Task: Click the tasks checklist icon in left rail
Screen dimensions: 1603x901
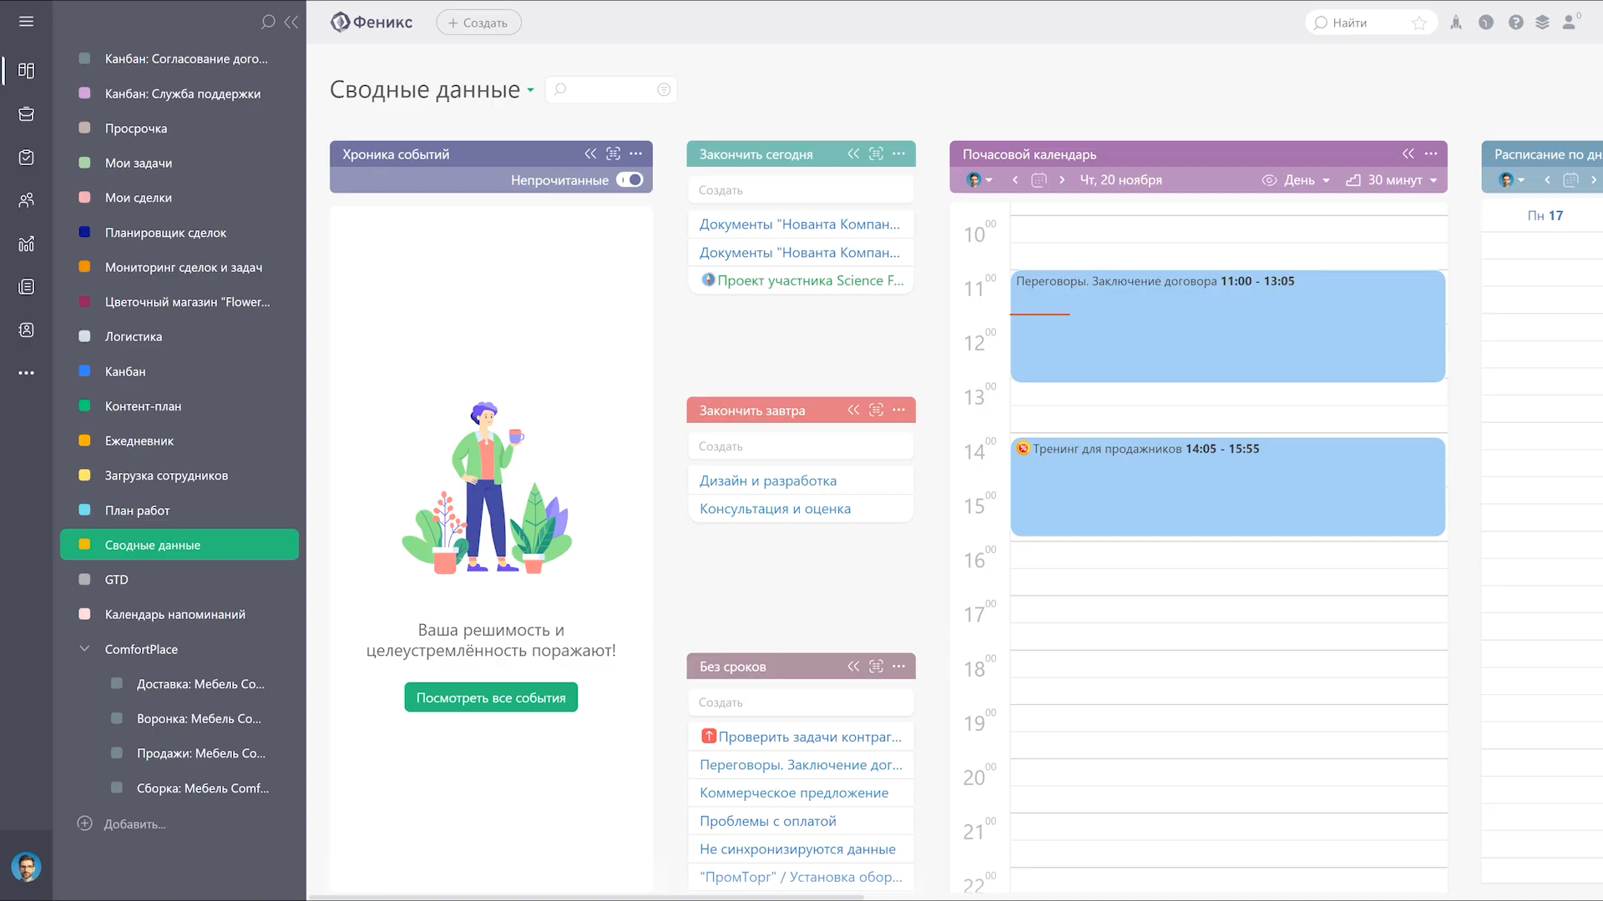Action: tap(26, 158)
